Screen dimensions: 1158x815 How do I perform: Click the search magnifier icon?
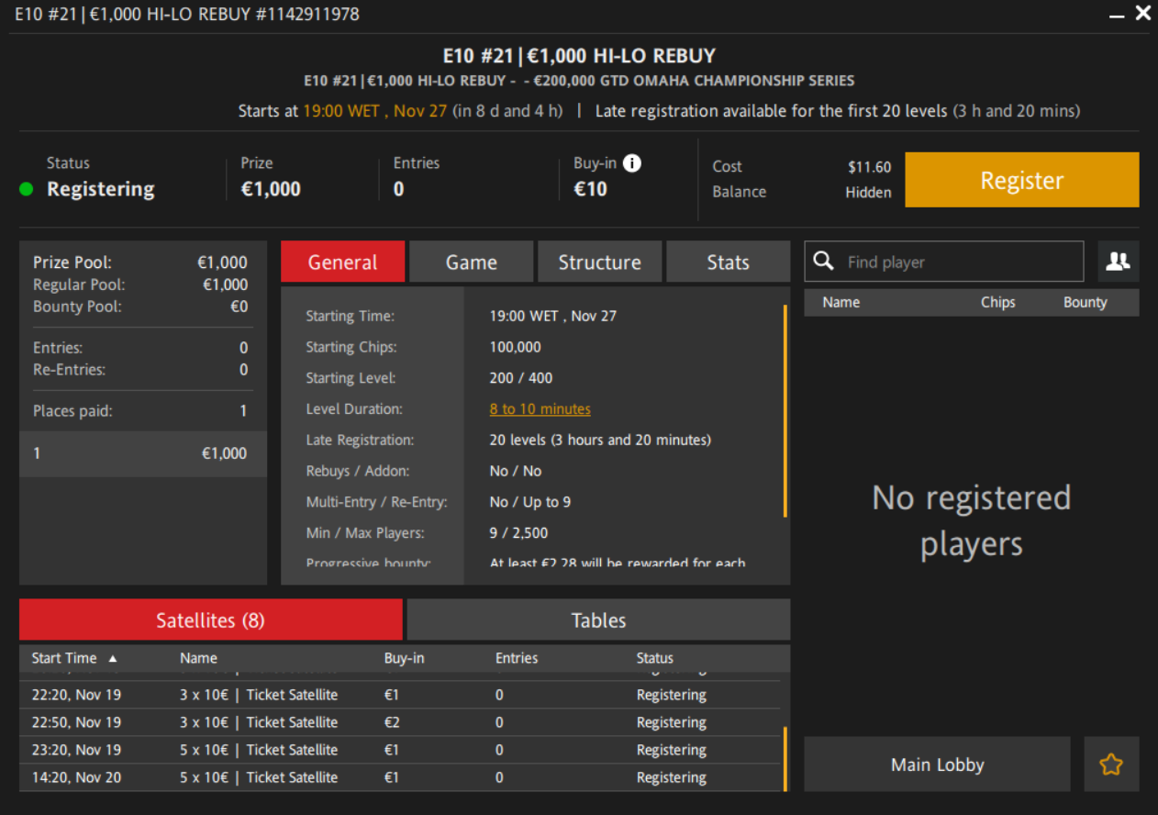(x=824, y=262)
